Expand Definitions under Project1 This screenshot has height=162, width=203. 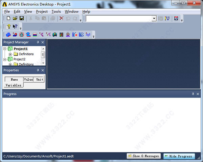pyautogui.click(x=10, y=54)
